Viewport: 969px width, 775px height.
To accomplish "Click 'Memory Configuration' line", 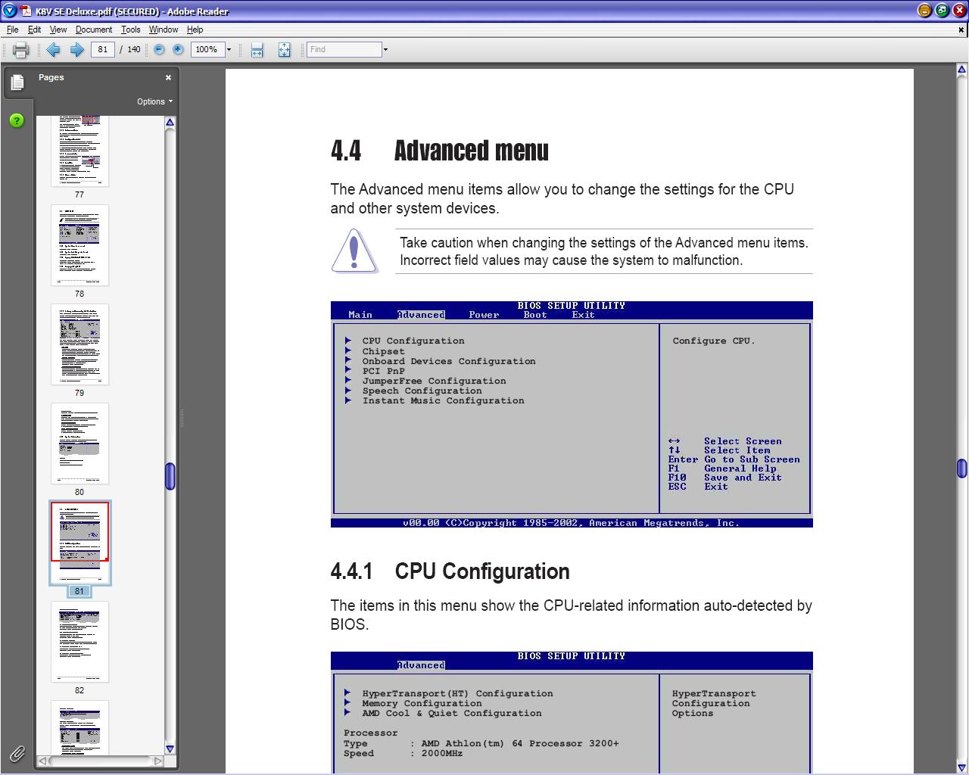I will 422,703.
